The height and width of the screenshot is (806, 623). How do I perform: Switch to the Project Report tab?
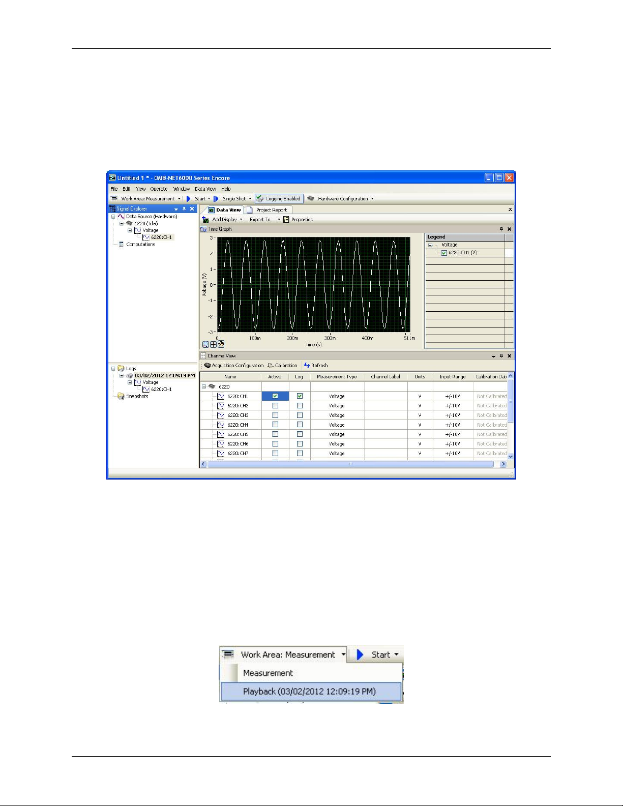[268, 210]
